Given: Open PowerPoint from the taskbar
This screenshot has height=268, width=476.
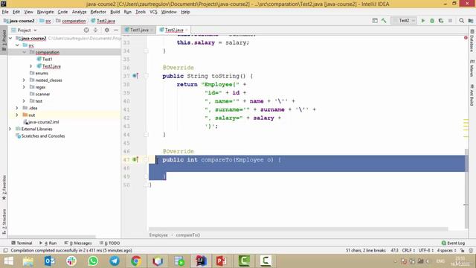Looking at the screenshot, I should pos(222,261).
